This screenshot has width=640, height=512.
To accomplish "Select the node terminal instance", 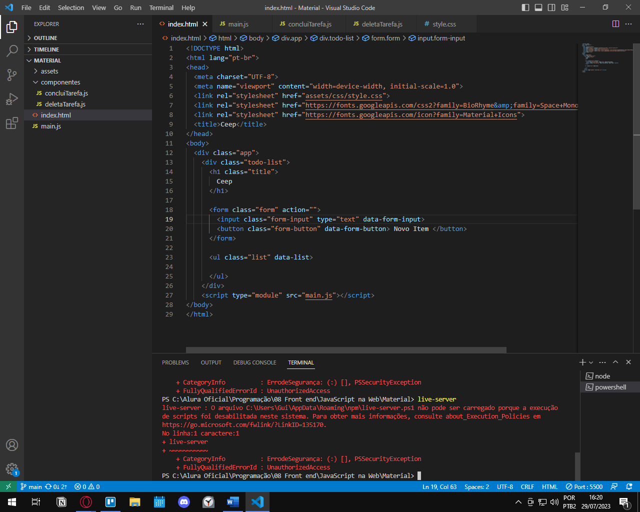I will (610, 376).
